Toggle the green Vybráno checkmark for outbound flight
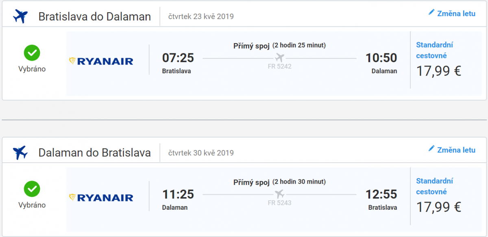The height and width of the screenshot is (237, 488). pyautogui.click(x=32, y=53)
